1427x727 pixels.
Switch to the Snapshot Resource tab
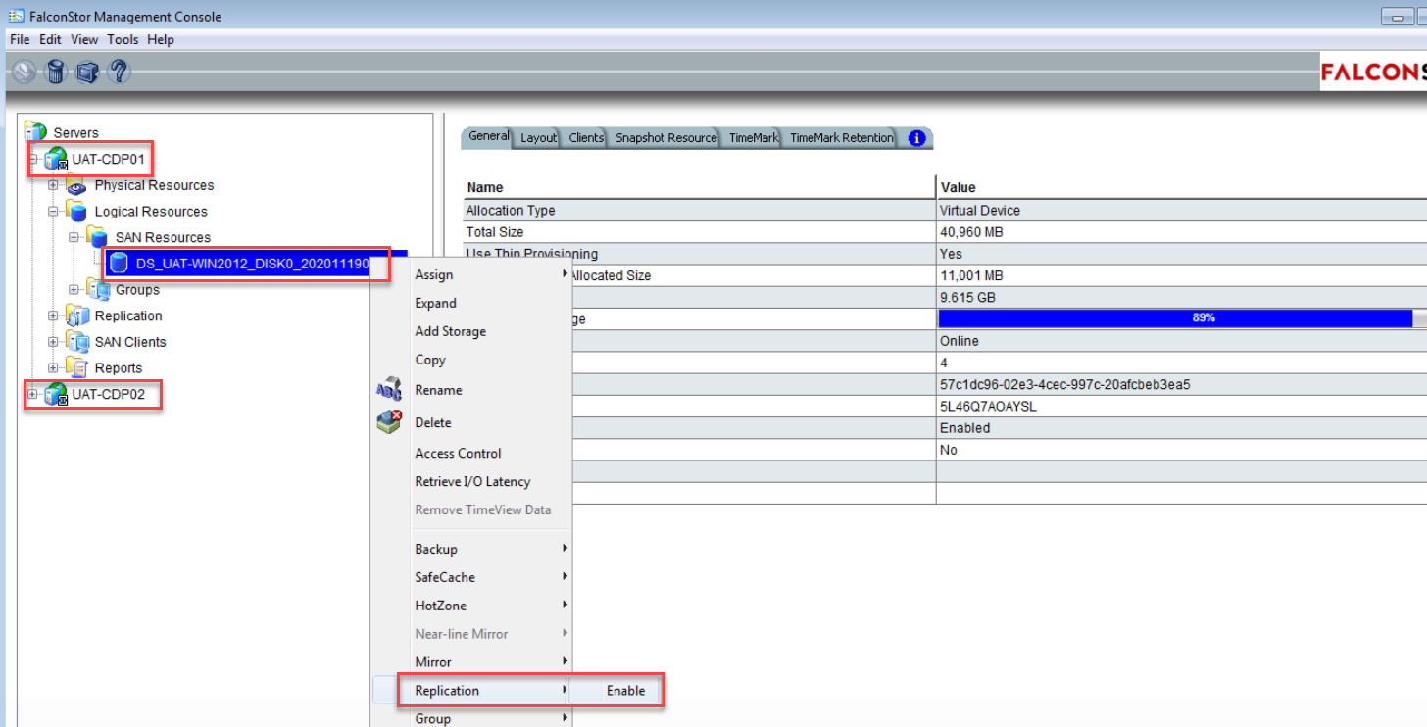[x=664, y=138]
